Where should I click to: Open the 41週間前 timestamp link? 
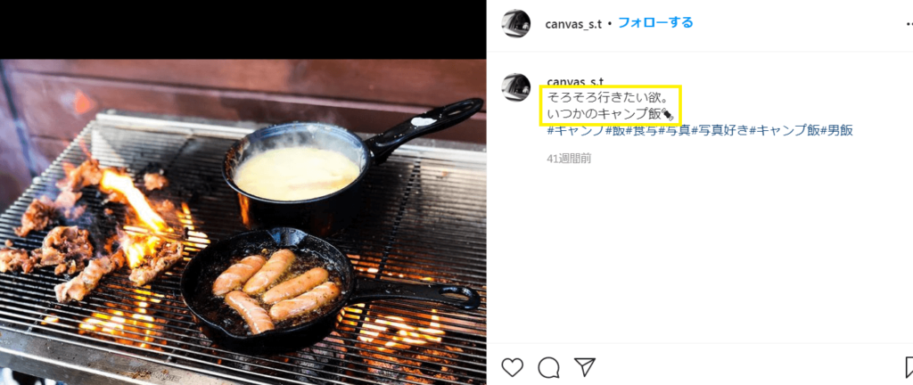[569, 158]
